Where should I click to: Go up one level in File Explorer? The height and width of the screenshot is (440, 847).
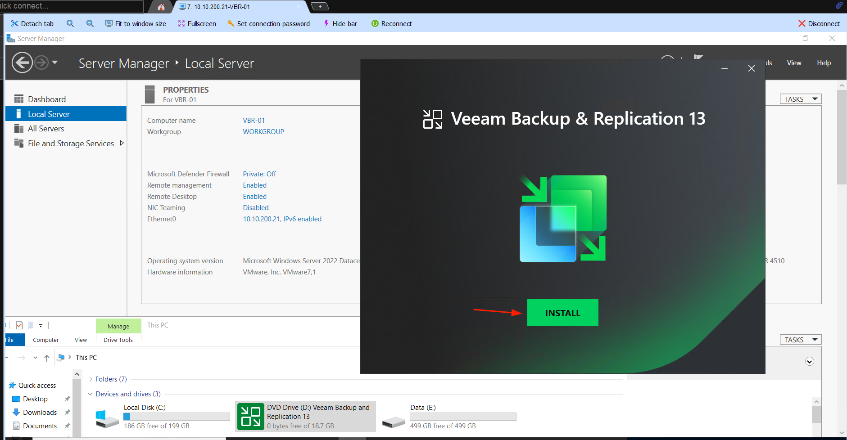point(47,358)
